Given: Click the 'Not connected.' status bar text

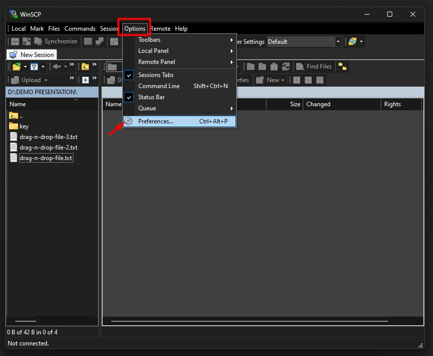Looking at the screenshot, I should (28, 343).
